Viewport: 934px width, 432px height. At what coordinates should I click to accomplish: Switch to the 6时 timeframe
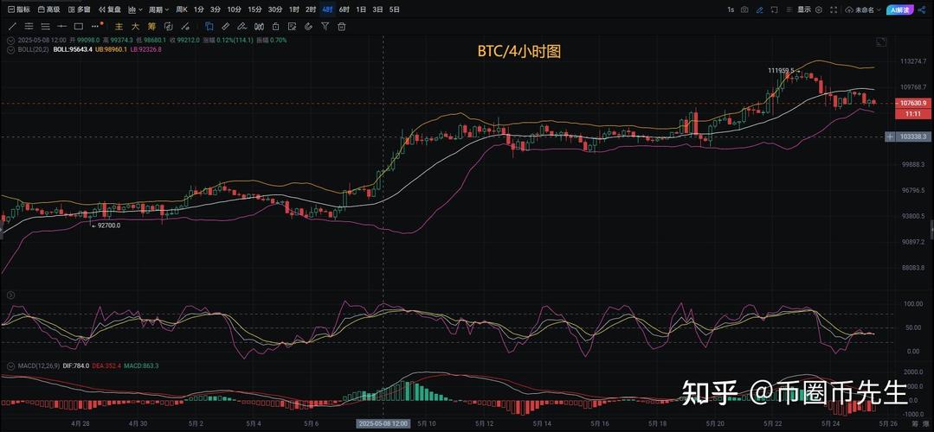[344, 10]
